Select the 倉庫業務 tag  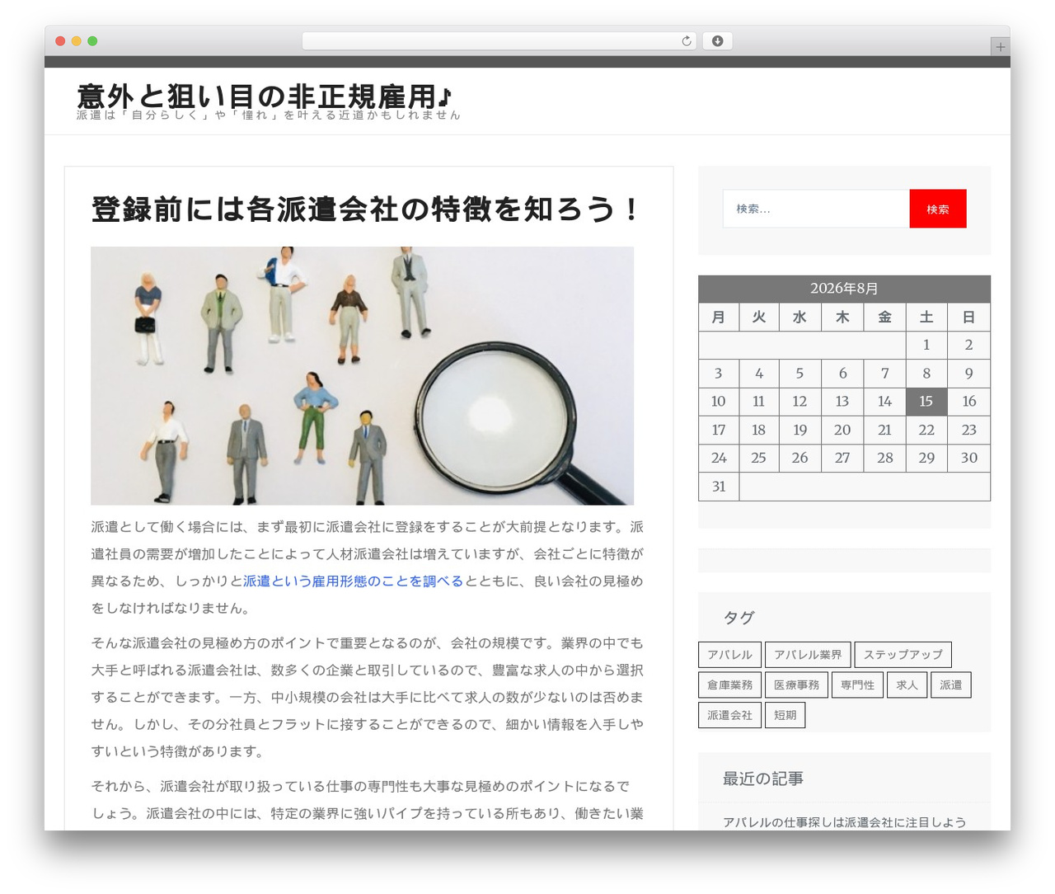tap(729, 685)
